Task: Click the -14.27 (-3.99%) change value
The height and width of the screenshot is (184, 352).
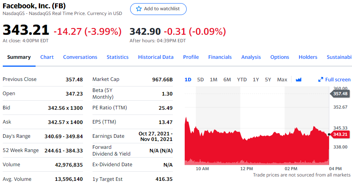Action: click(87, 31)
